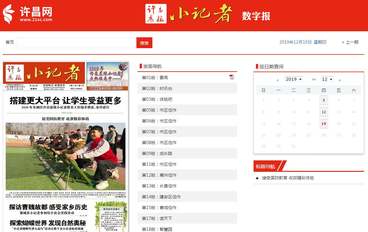Click the search text input field

coord(76,43)
